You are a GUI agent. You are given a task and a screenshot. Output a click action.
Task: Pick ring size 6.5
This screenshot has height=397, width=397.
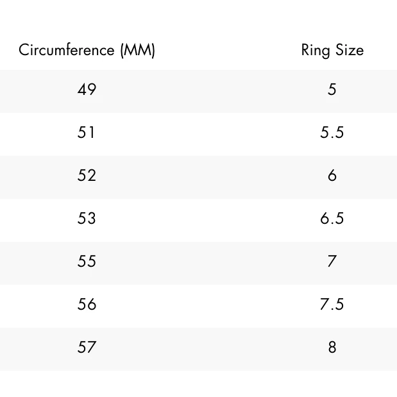(x=332, y=218)
